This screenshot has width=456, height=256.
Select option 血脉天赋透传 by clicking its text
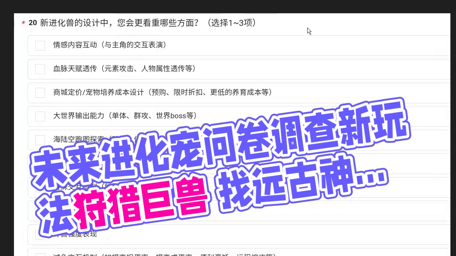coord(124,69)
